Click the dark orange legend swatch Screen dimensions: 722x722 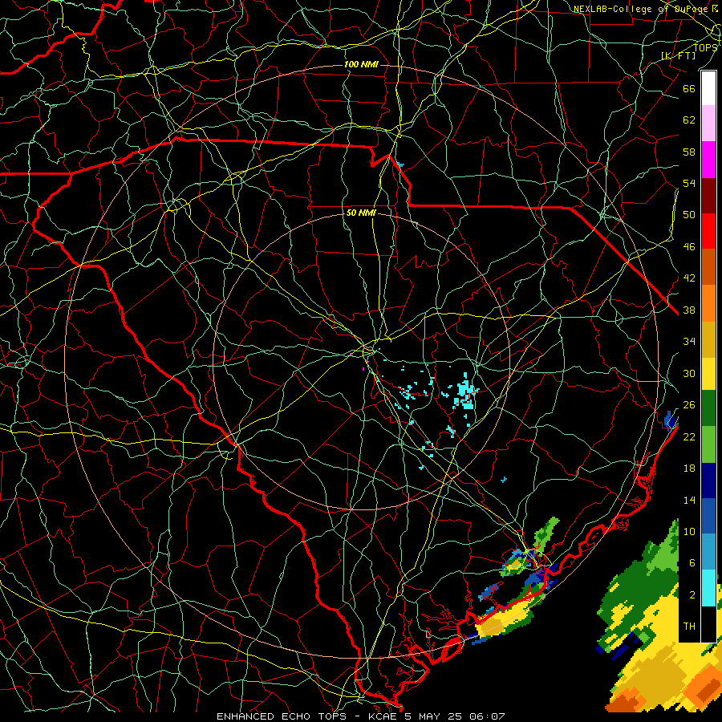(x=708, y=267)
